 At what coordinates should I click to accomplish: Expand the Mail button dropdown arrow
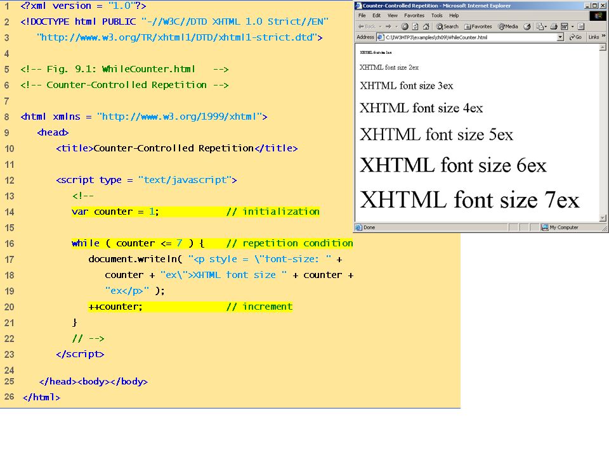[x=546, y=27]
